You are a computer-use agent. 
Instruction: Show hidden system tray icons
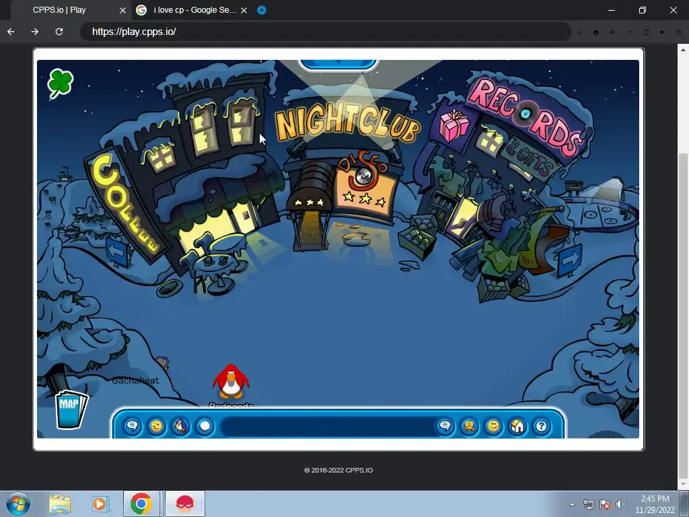[572, 504]
